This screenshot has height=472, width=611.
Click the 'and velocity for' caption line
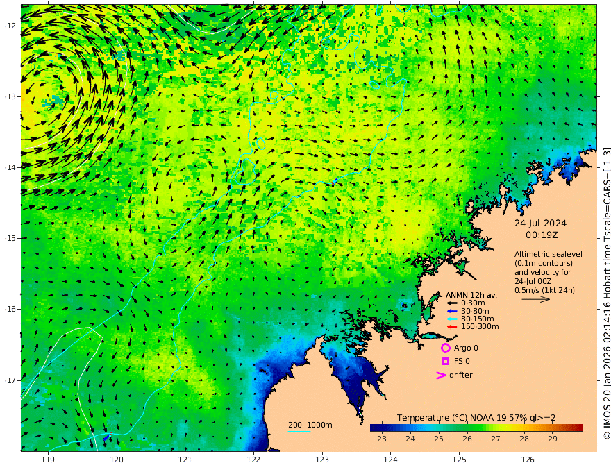point(543,272)
